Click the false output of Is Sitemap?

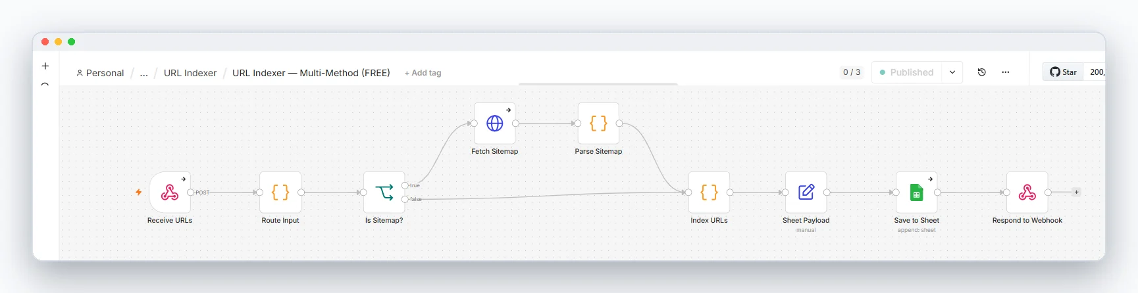coord(405,199)
